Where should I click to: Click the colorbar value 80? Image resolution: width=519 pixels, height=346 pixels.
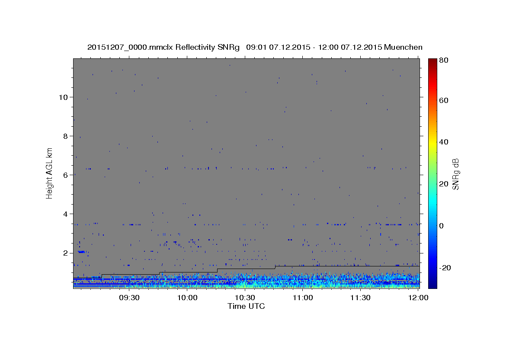(x=443, y=60)
